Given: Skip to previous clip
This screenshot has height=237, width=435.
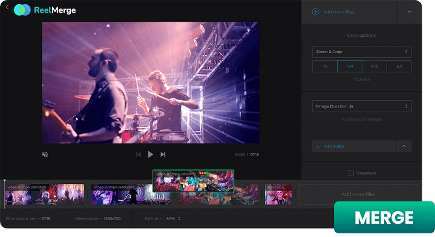Looking at the screenshot, I should click(x=139, y=154).
